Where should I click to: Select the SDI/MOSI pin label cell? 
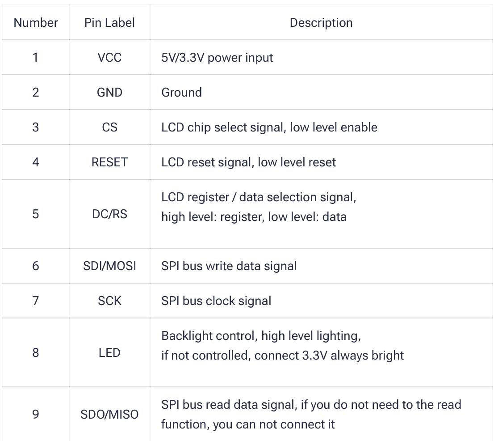[109, 266]
